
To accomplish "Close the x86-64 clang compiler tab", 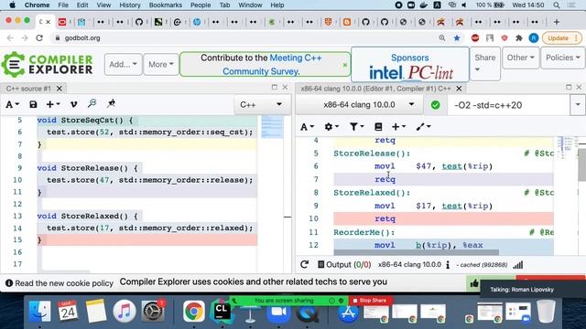I will [459, 89].
